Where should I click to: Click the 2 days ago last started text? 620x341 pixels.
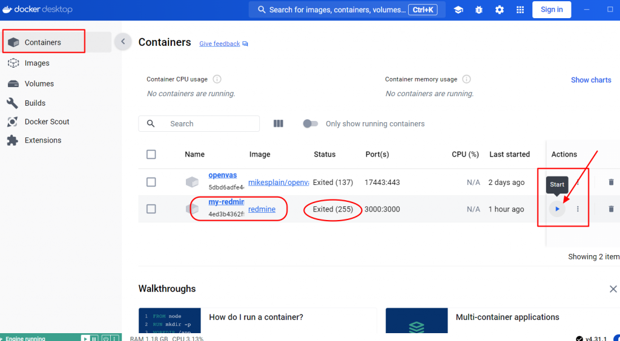click(x=507, y=183)
